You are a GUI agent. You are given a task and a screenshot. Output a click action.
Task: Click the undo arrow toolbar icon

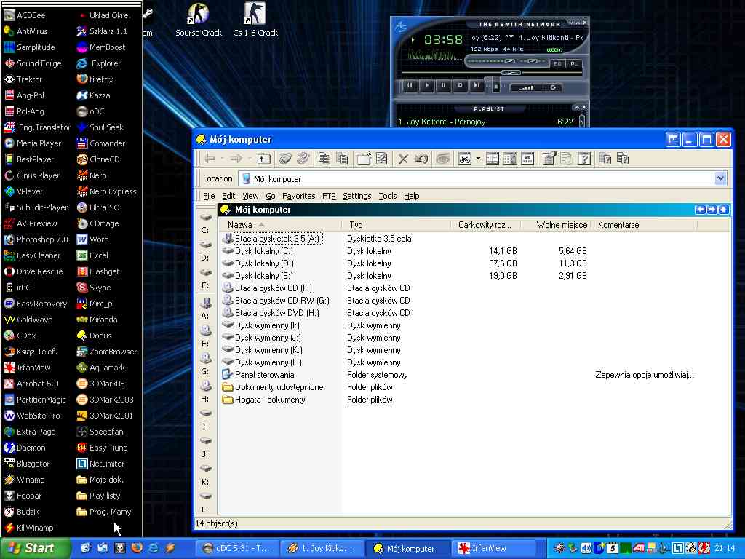[421, 159]
